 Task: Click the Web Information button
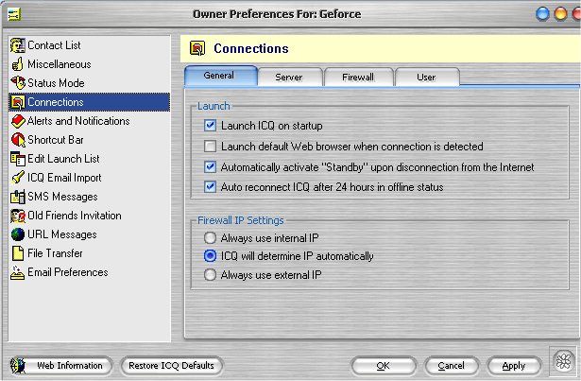61,366
